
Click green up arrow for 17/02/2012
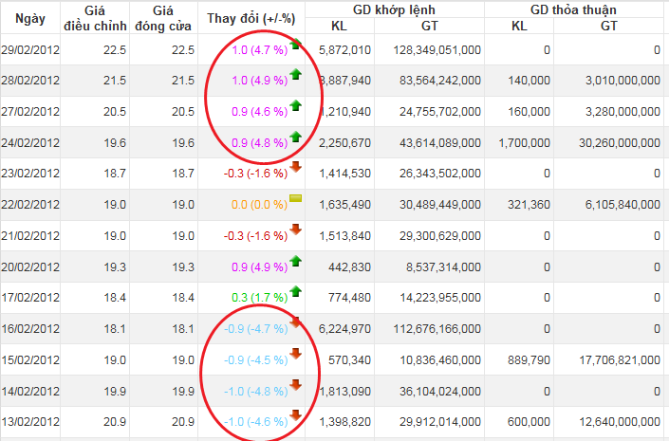point(296,292)
